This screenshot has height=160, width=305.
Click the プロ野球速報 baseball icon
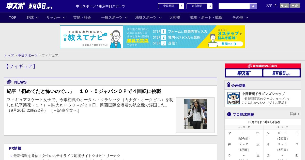[229, 114]
